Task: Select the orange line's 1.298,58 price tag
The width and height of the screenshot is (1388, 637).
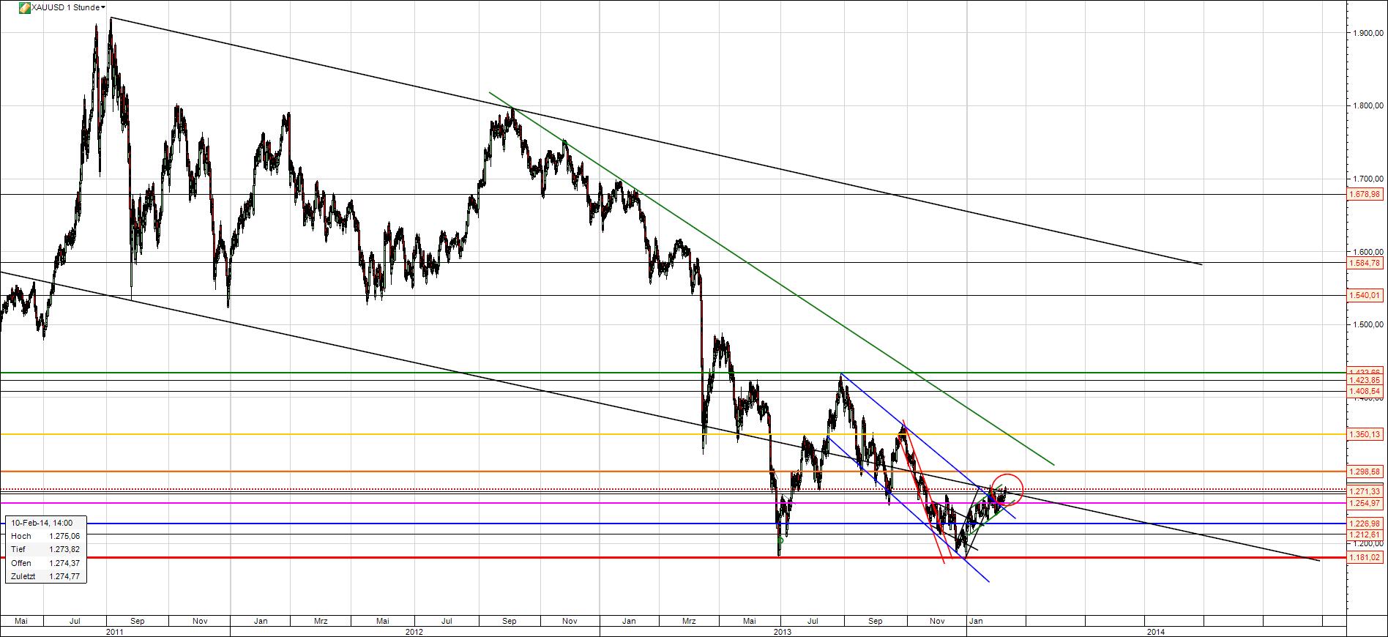Action: [1366, 472]
